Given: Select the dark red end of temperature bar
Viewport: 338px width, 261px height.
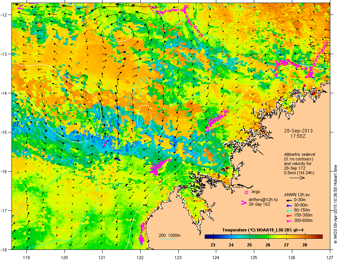Looking at the screenshot, I should point(320,237).
